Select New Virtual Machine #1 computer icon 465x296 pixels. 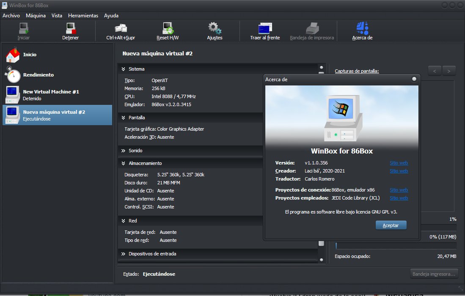(x=12, y=95)
